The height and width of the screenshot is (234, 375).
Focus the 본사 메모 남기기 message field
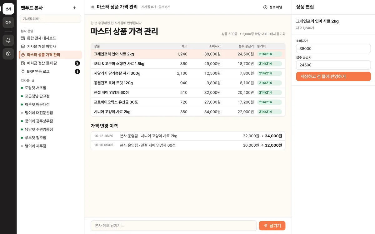[174, 226]
